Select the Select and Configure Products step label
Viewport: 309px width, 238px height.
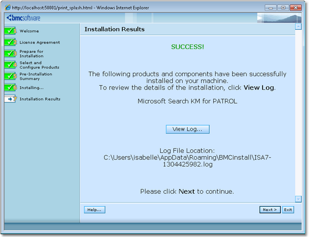pos(39,65)
